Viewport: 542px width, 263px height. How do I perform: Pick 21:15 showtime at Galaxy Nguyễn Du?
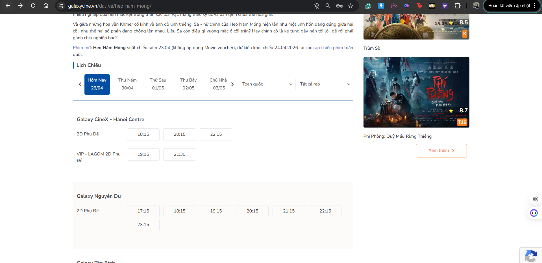pyautogui.click(x=289, y=211)
